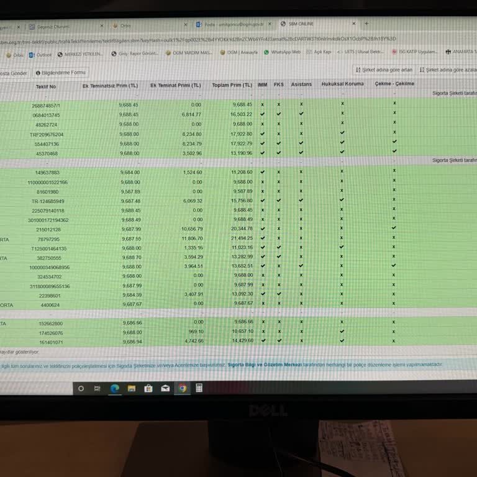Click the Ek Teminatsız Prim (TL) header
Screen dimensions: 477x477
pos(110,86)
